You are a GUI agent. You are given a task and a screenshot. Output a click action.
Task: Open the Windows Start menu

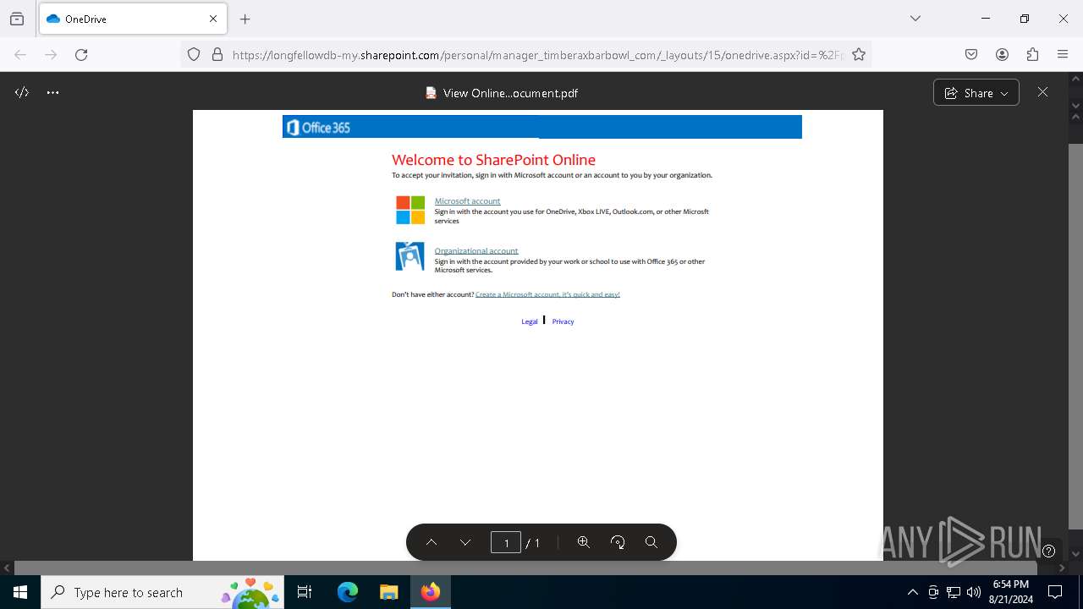[20, 592]
